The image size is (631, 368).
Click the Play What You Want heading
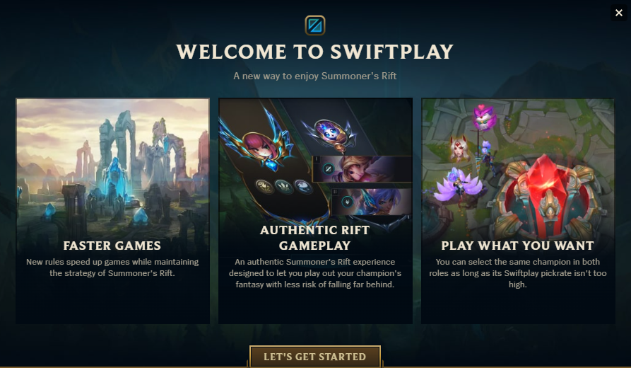[x=517, y=246]
